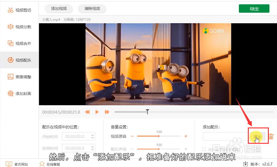Click the 清除视频 button
Image resolution: width=277 pixels, height=167 pixels.
92,8
